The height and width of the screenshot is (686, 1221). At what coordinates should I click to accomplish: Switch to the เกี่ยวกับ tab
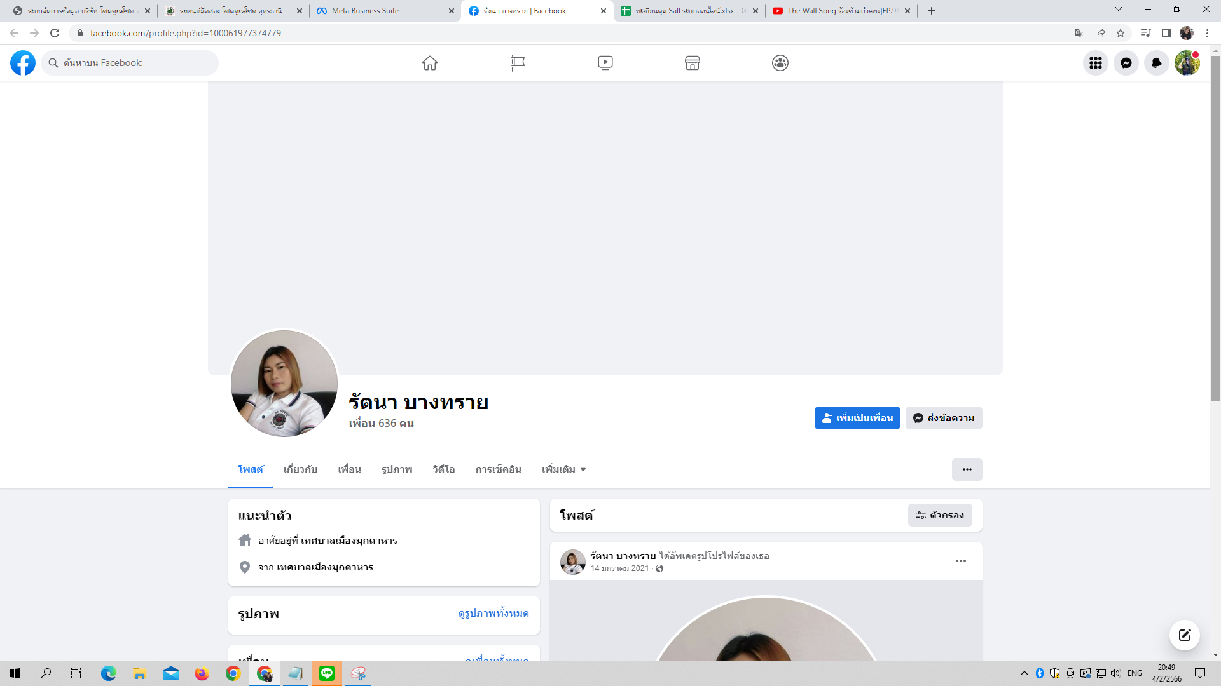300,469
